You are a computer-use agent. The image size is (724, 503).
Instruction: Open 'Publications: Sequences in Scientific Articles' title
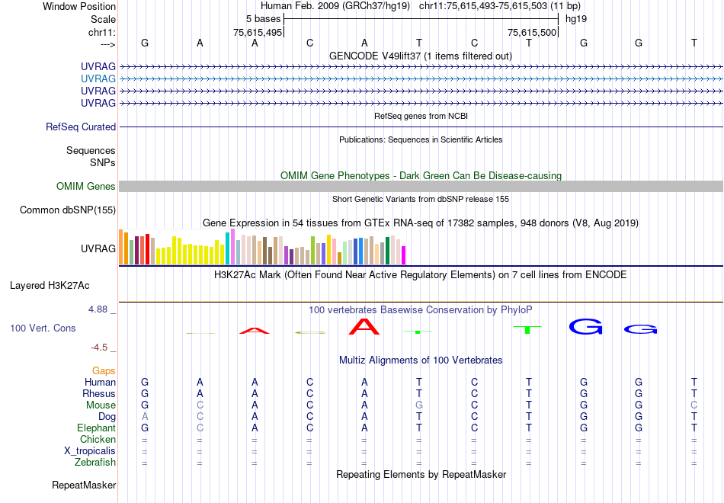point(421,139)
